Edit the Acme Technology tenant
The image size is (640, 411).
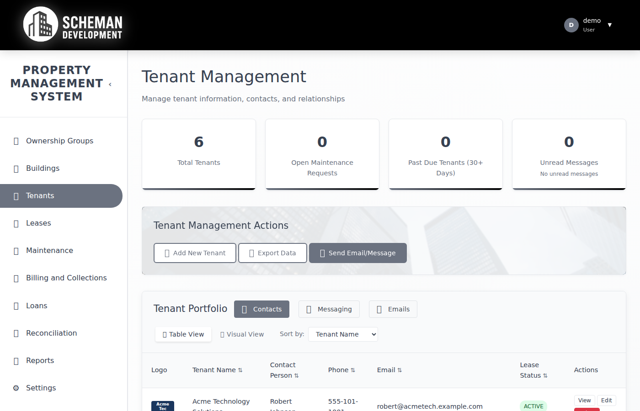click(x=607, y=400)
